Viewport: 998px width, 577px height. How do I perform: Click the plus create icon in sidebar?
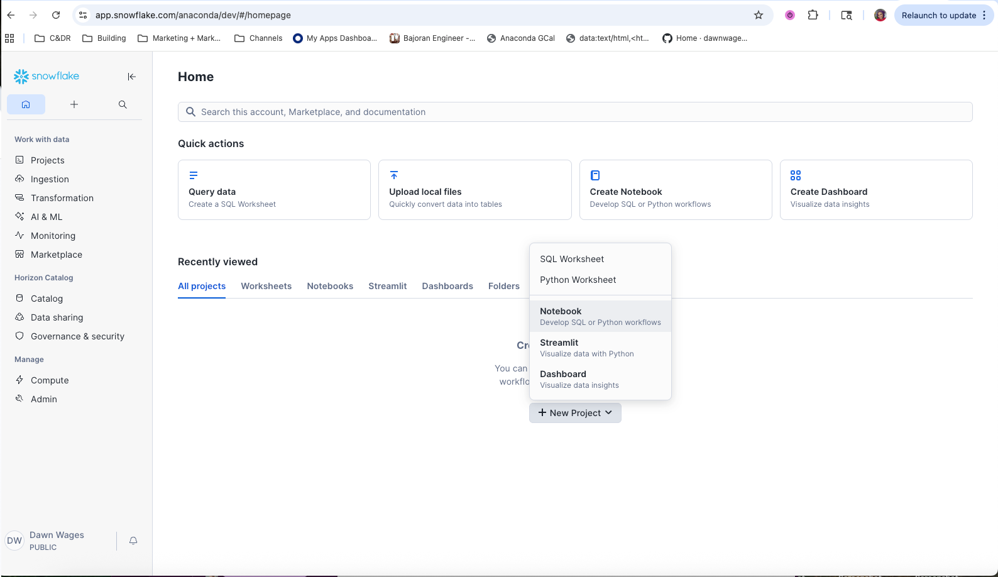pyautogui.click(x=74, y=104)
